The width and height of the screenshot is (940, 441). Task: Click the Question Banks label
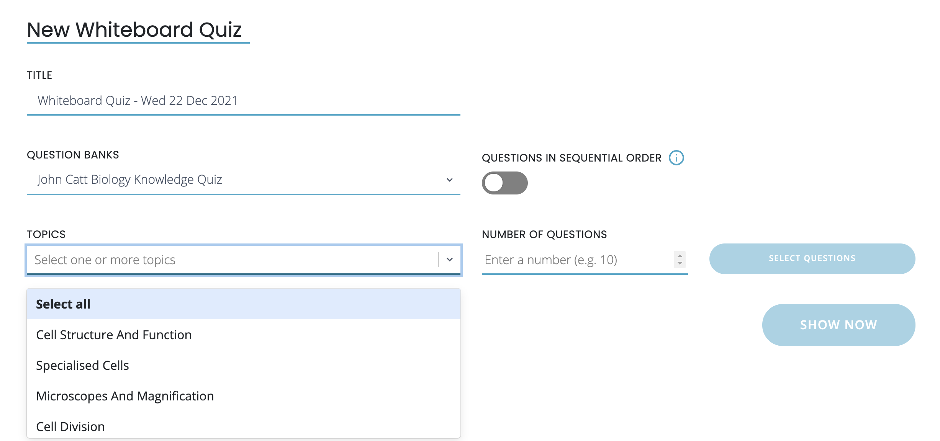click(x=73, y=155)
